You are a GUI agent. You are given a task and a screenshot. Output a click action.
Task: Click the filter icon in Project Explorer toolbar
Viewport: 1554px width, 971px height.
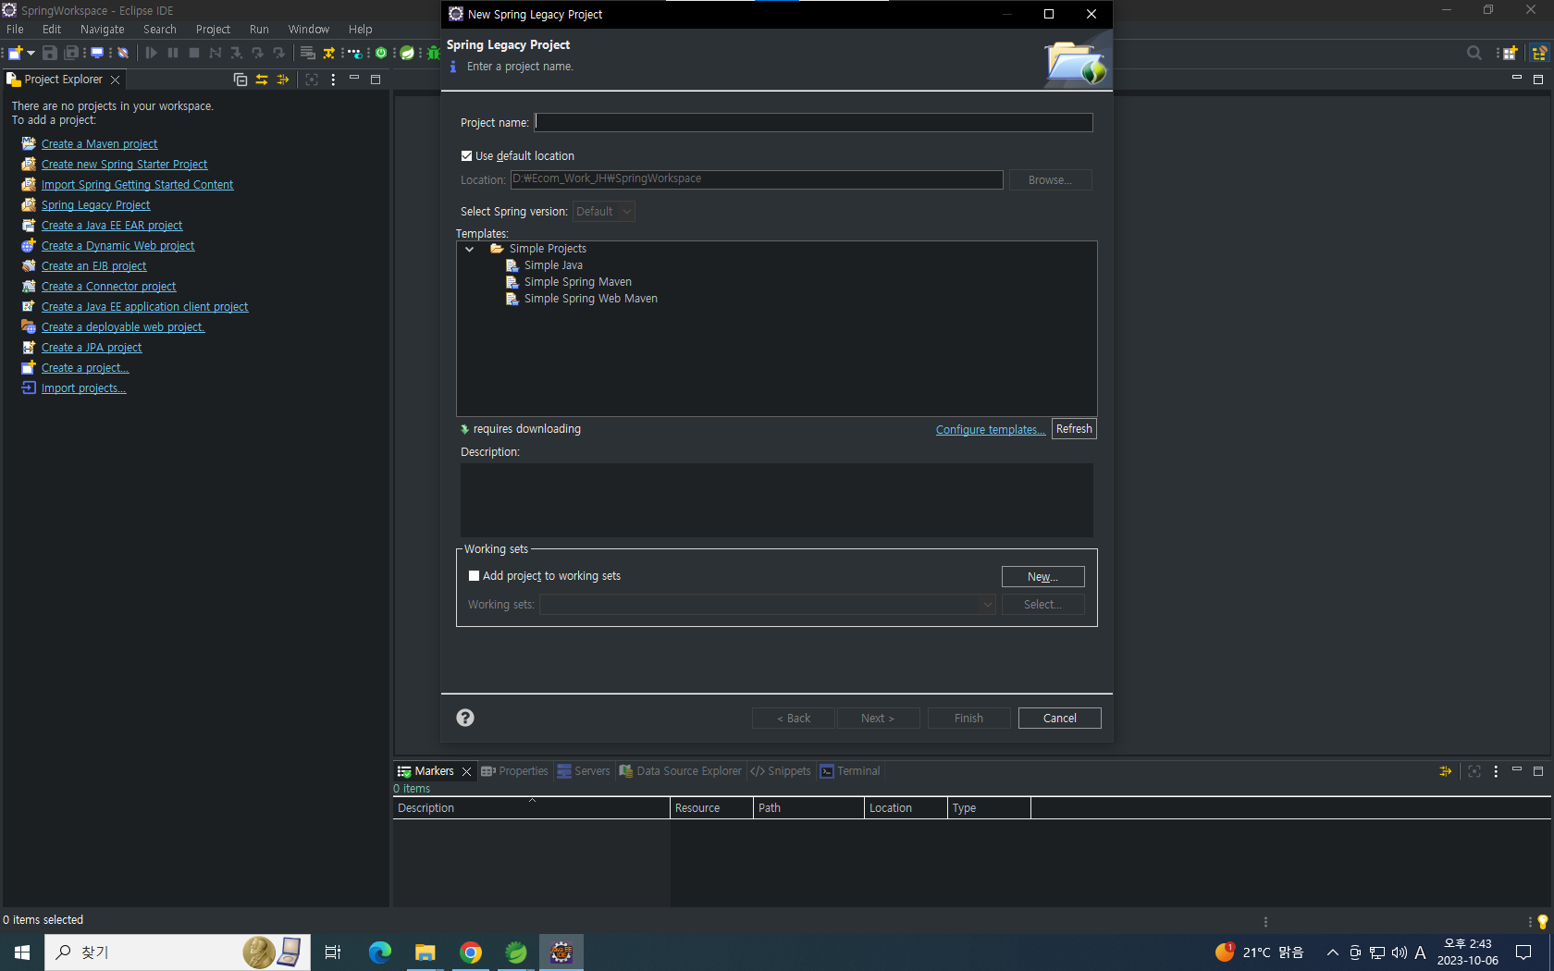tap(283, 80)
